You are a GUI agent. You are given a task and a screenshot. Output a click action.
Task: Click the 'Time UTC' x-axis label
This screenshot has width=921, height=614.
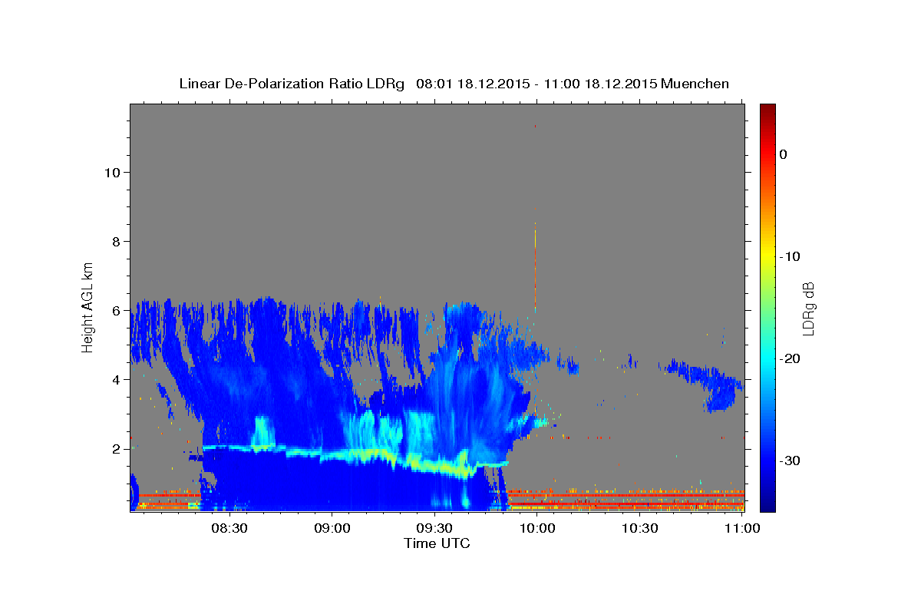point(437,543)
